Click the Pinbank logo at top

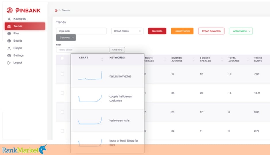pyautogui.click(x=24, y=10)
